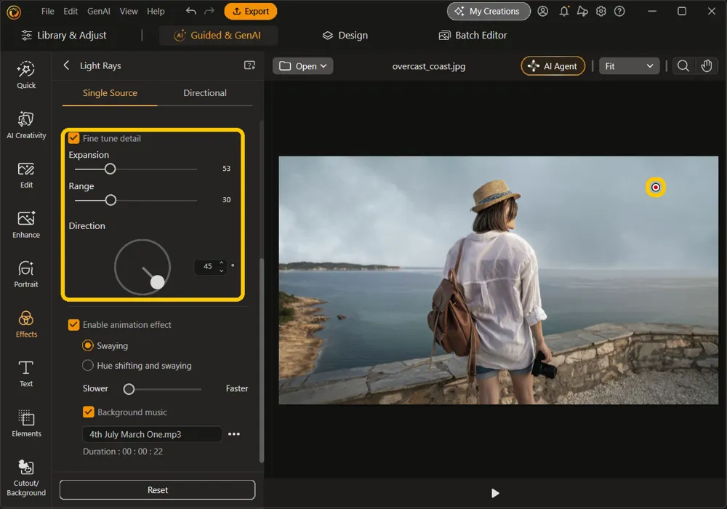Go back from Light Rays panel
This screenshot has width=727, height=509.
click(x=66, y=65)
